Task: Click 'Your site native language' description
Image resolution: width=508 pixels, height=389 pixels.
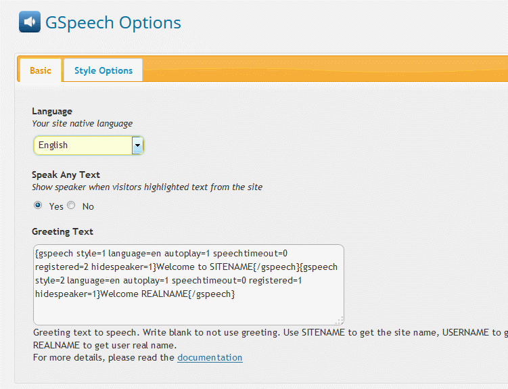Action: pyautogui.click(x=83, y=124)
